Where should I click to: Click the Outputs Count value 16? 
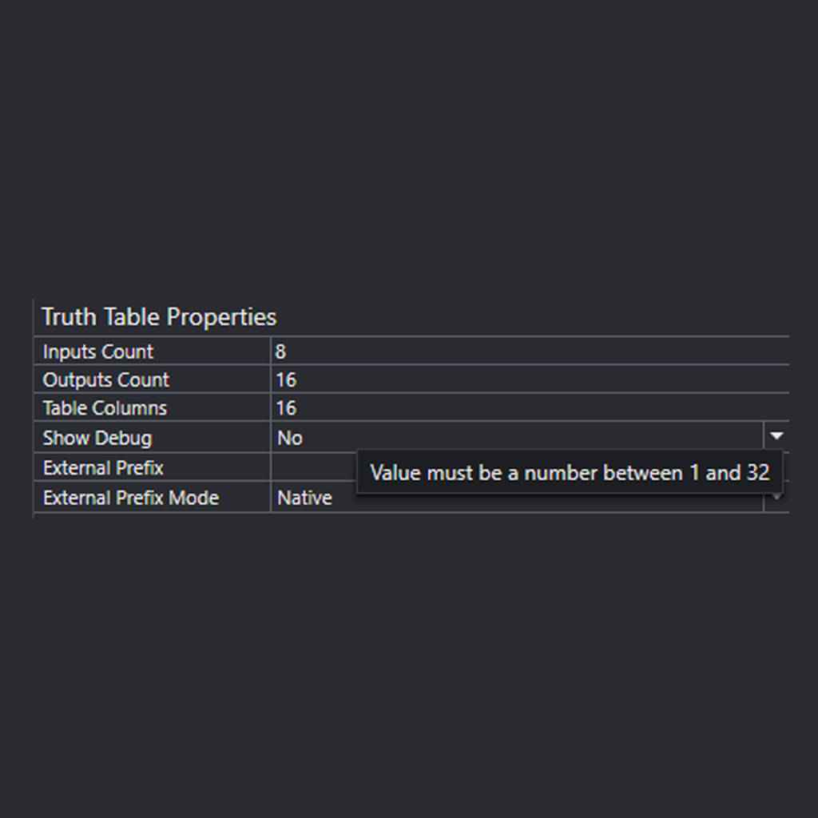287,380
